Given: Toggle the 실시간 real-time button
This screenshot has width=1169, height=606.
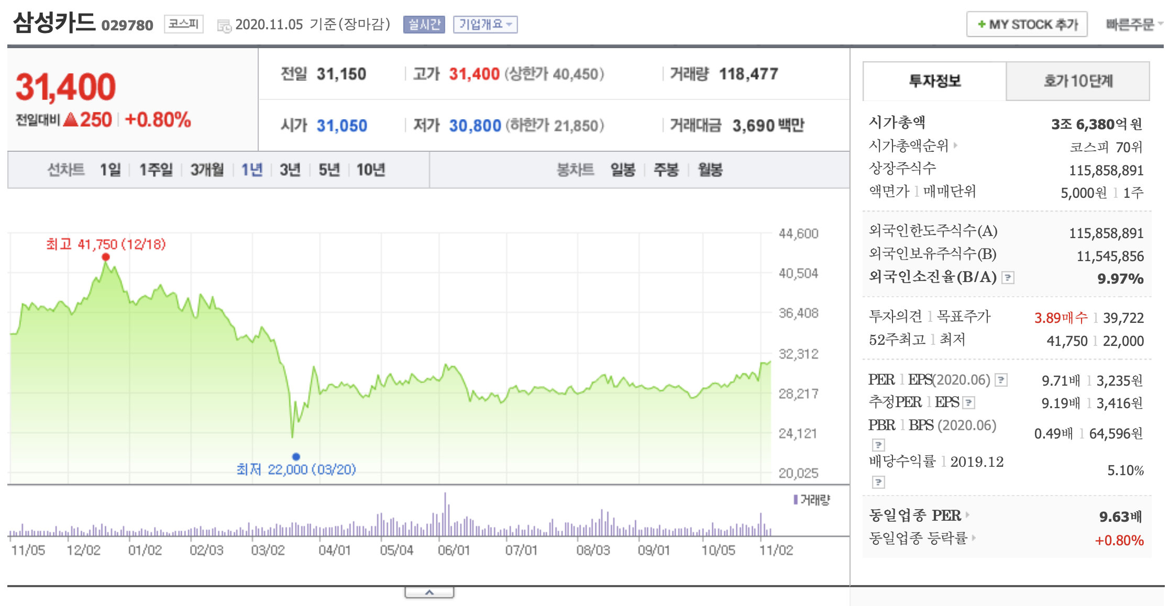Looking at the screenshot, I should click(x=424, y=25).
